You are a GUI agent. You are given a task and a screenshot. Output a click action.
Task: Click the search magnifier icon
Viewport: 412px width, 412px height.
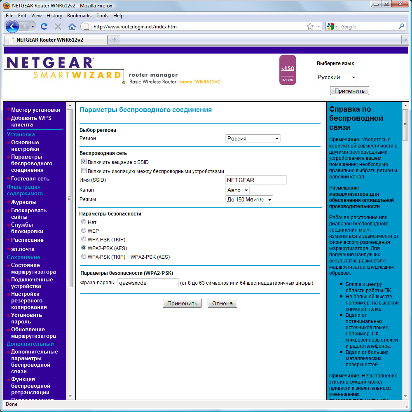[401, 26]
